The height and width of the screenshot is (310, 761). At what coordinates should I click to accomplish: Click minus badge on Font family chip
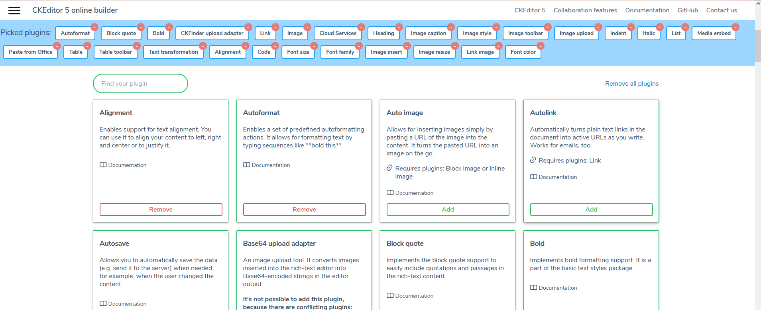pyautogui.click(x=359, y=46)
